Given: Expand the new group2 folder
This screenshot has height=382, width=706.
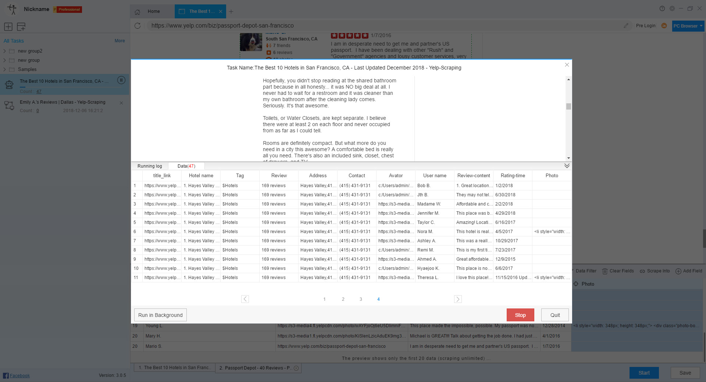Looking at the screenshot, I should click(4, 51).
